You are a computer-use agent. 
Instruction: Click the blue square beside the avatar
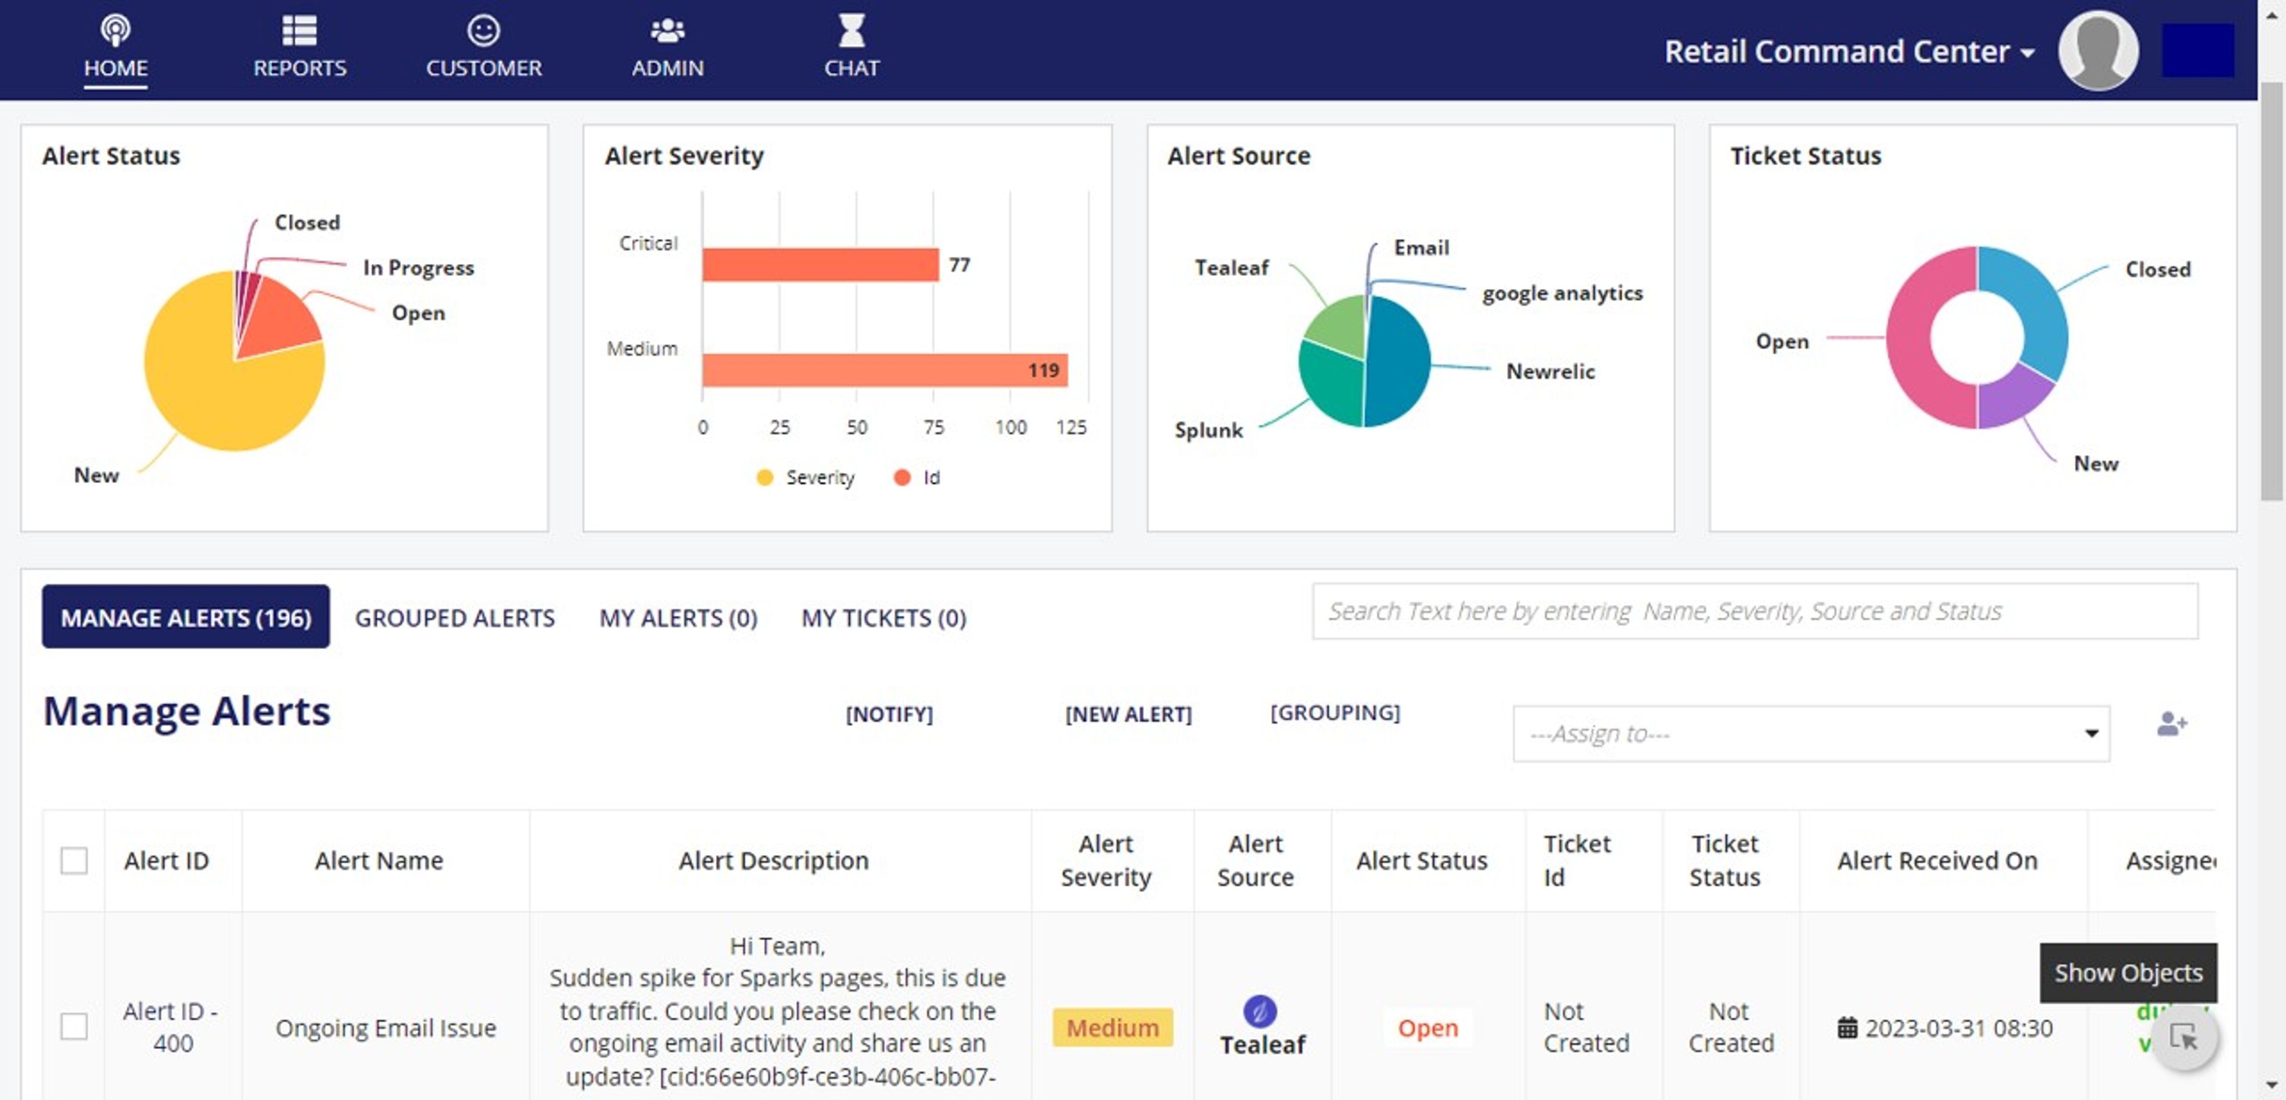point(2197,51)
